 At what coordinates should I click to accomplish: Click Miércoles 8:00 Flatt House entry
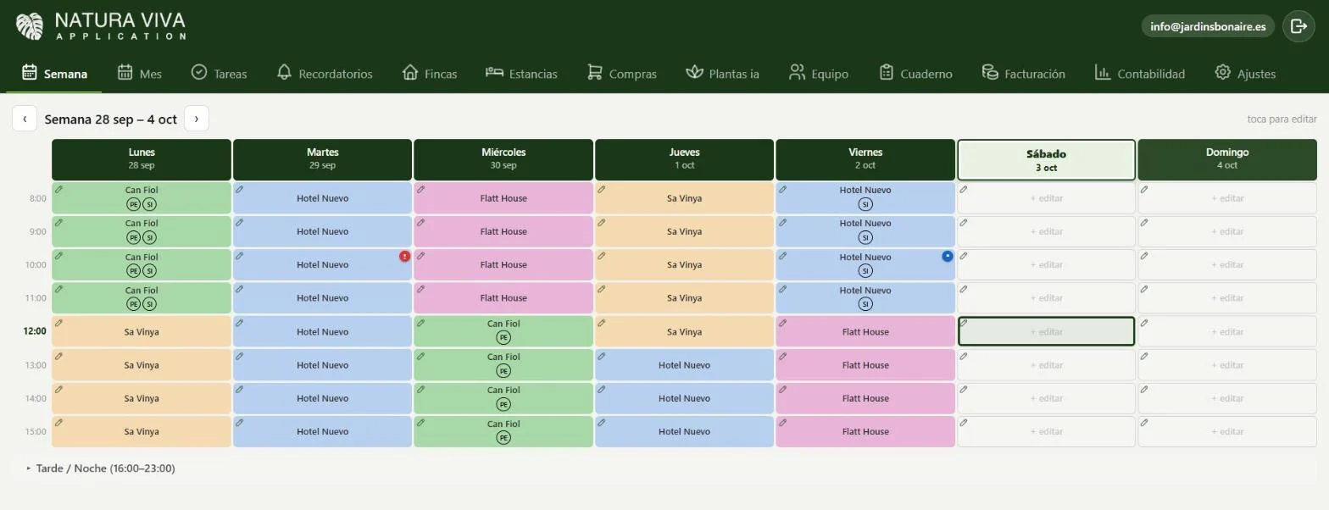pyautogui.click(x=503, y=198)
